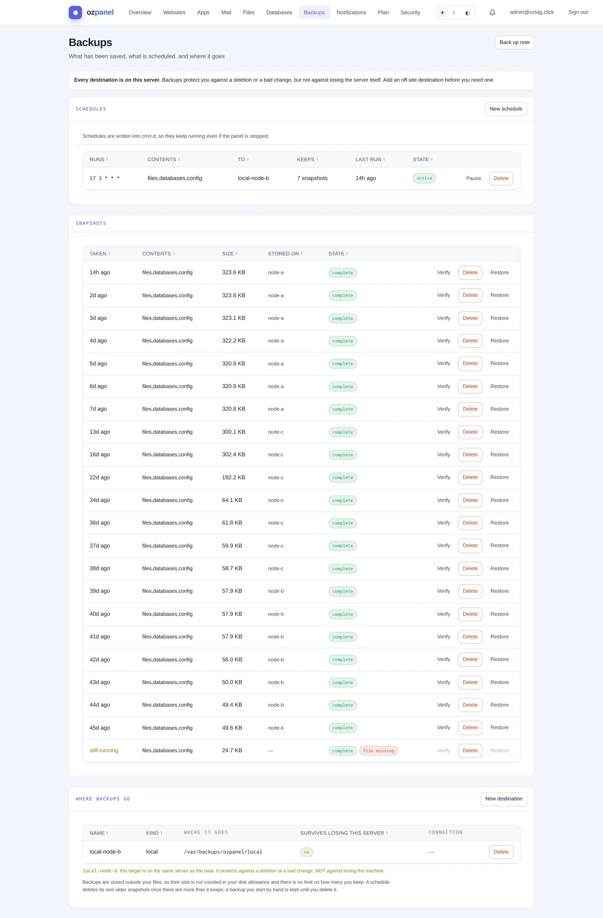This screenshot has width=603, height=918.
Task: Click the 'active' schedule state badge
Action: 424,178
